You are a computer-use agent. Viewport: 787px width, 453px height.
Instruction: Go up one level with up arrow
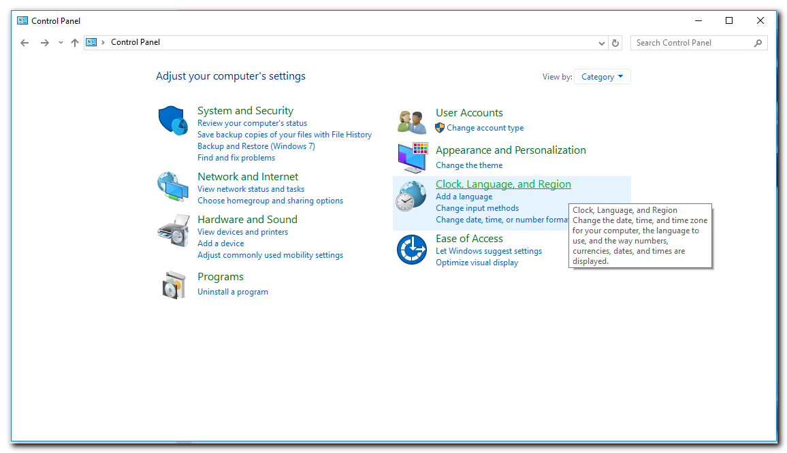75,43
